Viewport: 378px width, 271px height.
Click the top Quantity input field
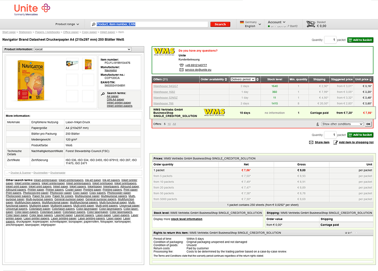click(330, 40)
